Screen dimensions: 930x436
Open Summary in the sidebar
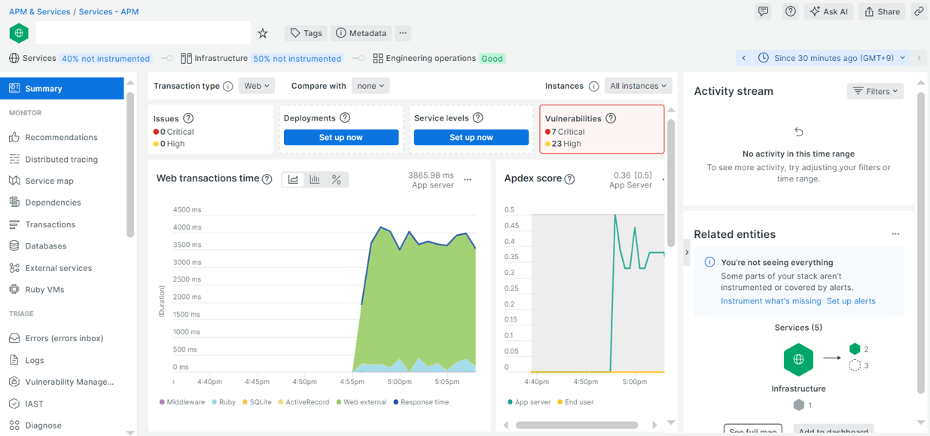(x=62, y=88)
